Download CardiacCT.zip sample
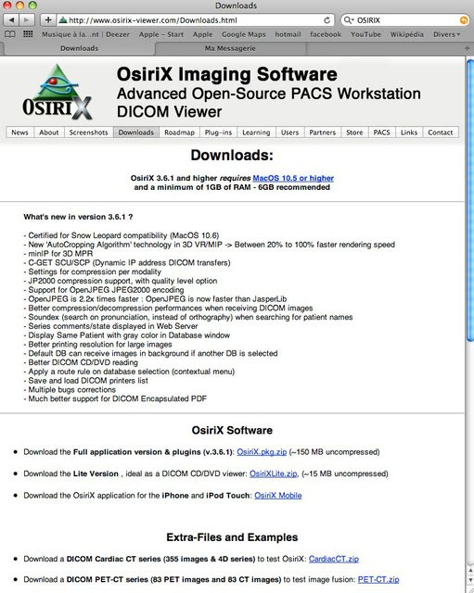 pyautogui.click(x=334, y=559)
